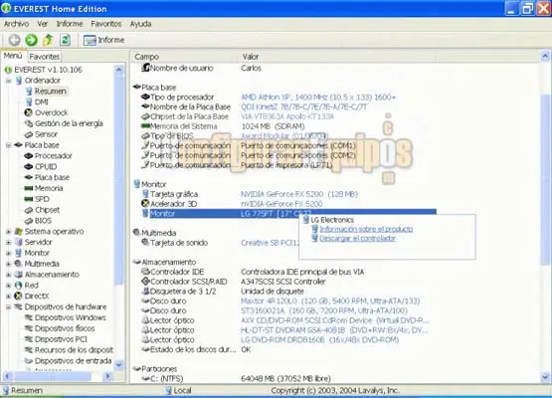The width and height of the screenshot is (552, 398).
Task: Collapse the Ordenador tree node
Action: [8, 81]
